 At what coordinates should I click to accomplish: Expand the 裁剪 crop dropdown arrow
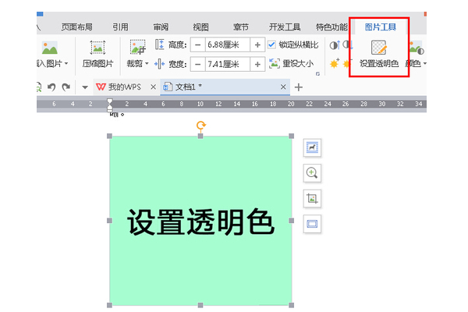pos(147,63)
